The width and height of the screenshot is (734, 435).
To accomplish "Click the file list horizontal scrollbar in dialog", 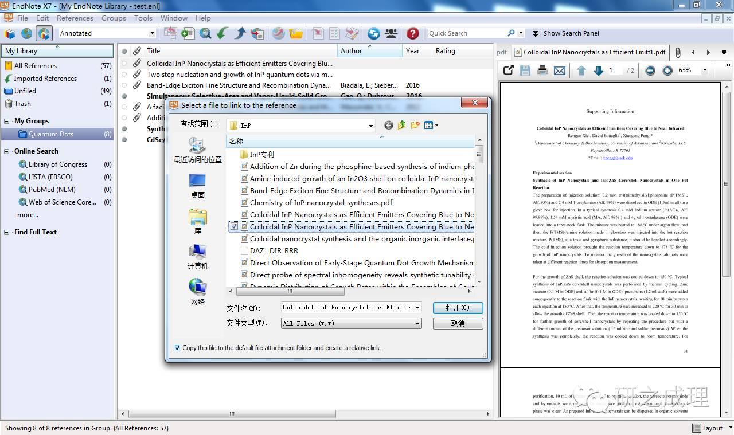I will pos(290,291).
